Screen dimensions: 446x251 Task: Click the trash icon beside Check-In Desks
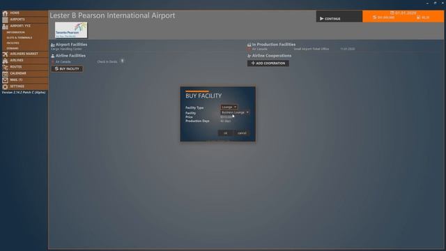[x=123, y=61]
